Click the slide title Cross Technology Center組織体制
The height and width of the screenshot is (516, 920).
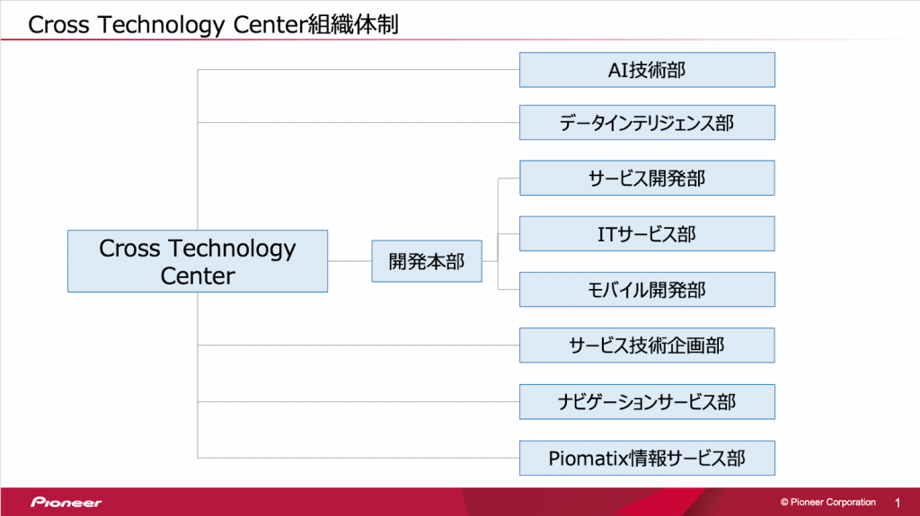click(213, 24)
